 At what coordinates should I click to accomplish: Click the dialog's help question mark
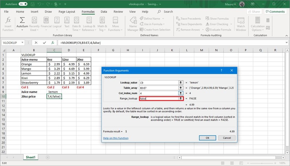[x=221, y=70]
